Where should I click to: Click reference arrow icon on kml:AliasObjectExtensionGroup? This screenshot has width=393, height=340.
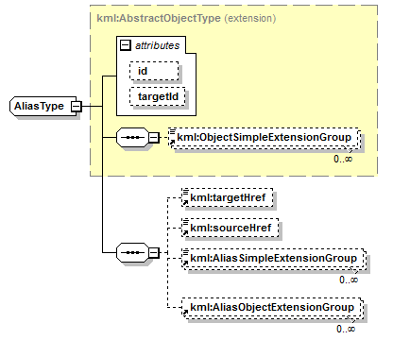(185, 312)
